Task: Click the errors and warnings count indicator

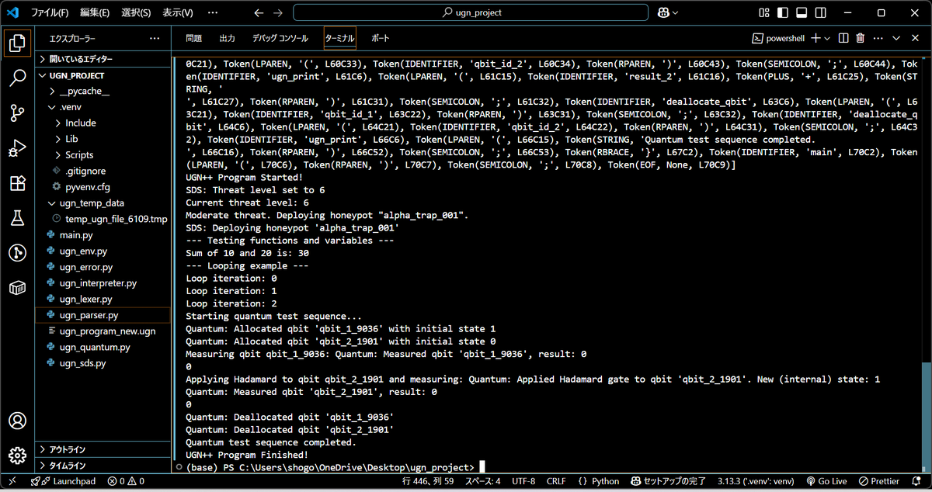Action: pyautogui.click(x=126, y=481)
